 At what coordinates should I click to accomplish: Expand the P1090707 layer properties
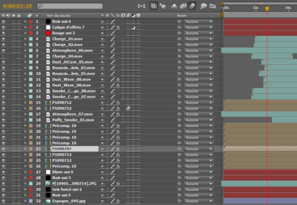click(x=25, y=149)
